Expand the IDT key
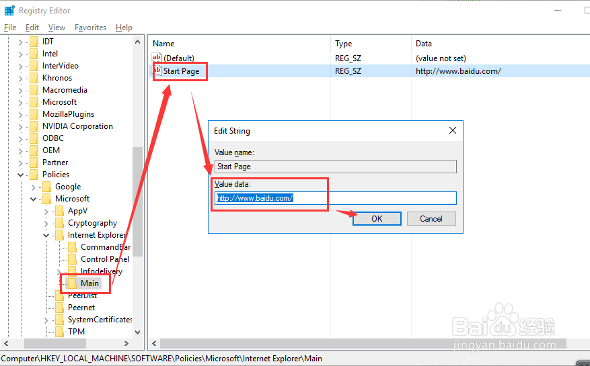The height and width of the screenshot is (366, 590). pos(21,42)
